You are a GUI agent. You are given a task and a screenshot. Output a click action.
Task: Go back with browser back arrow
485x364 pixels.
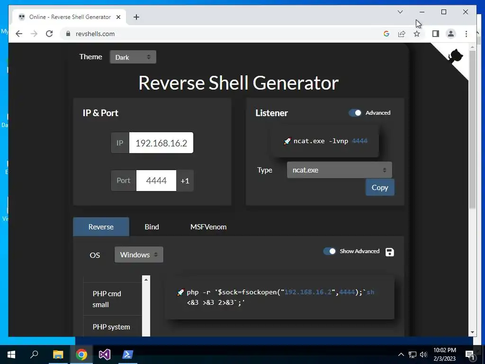tap(19, 34)
